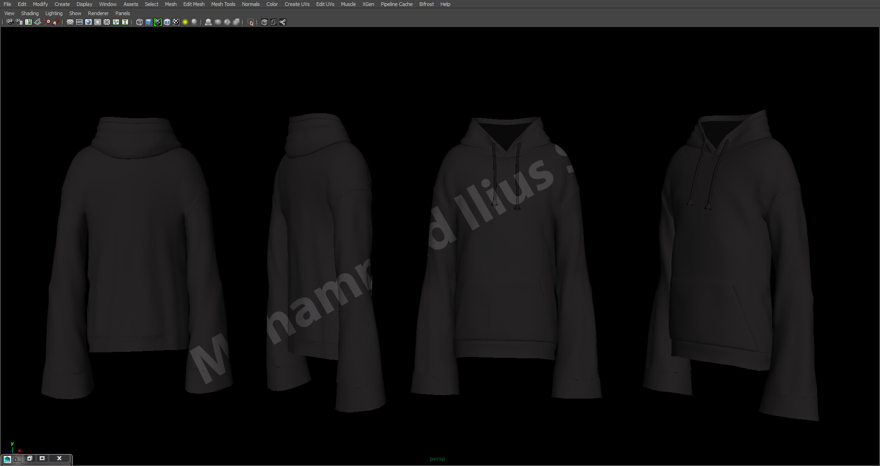Select the camera icon in the panel toolbar
Screen dimensions: 880x466
tap(9, 22)
